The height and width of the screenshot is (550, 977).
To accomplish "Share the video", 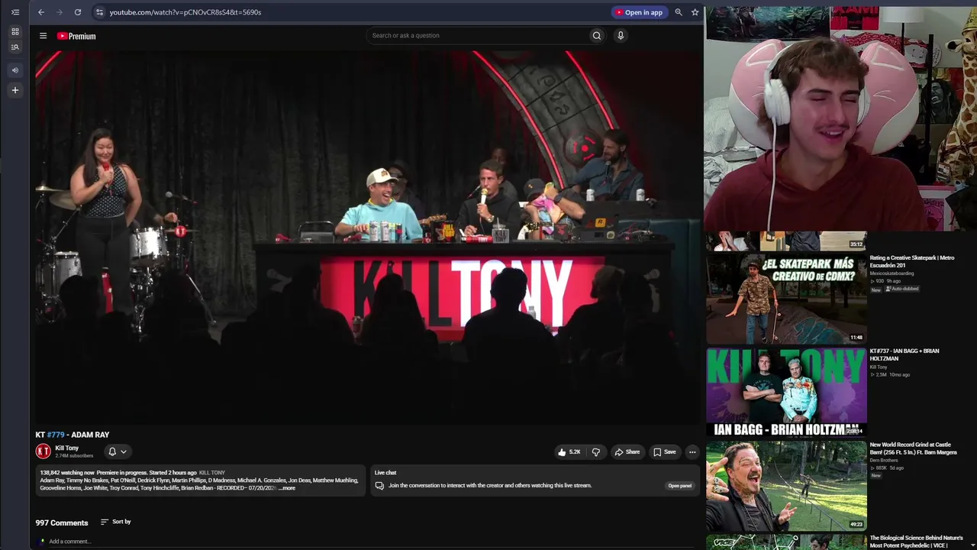I will coord(627,452).
